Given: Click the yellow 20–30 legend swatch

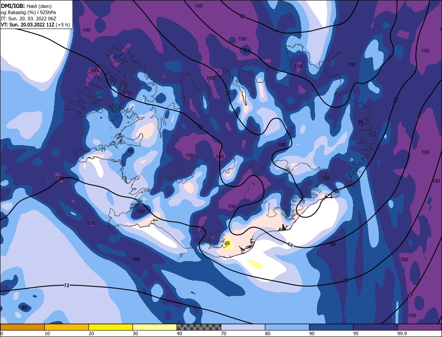Looking at the screenshot, I should [x=110, y=327].
